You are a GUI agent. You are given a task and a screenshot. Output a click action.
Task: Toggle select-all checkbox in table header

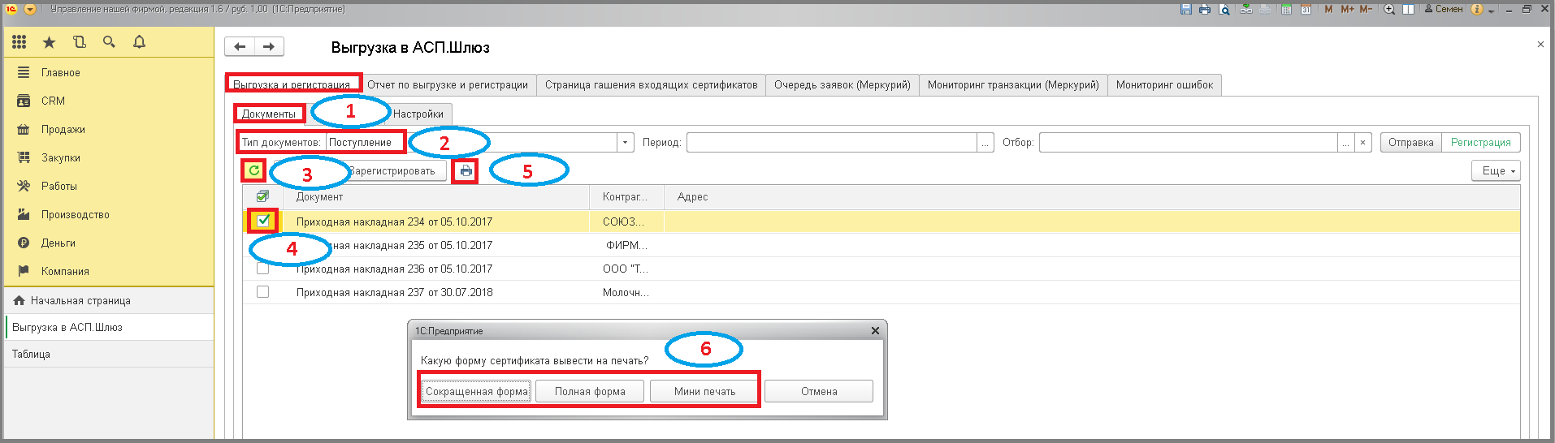[262, 196]
